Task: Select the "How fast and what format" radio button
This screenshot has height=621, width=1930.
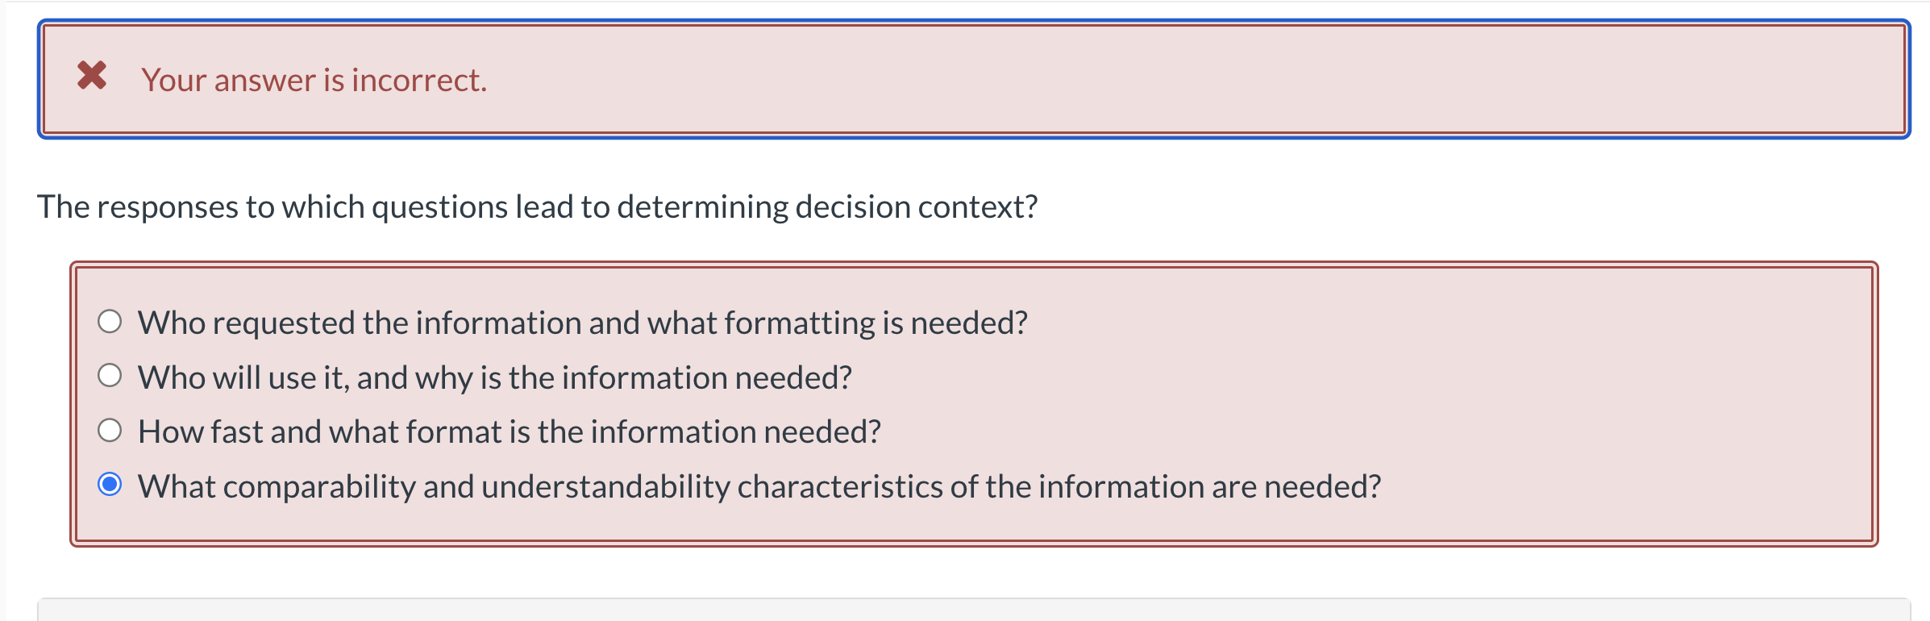Action: pos(110,431)
